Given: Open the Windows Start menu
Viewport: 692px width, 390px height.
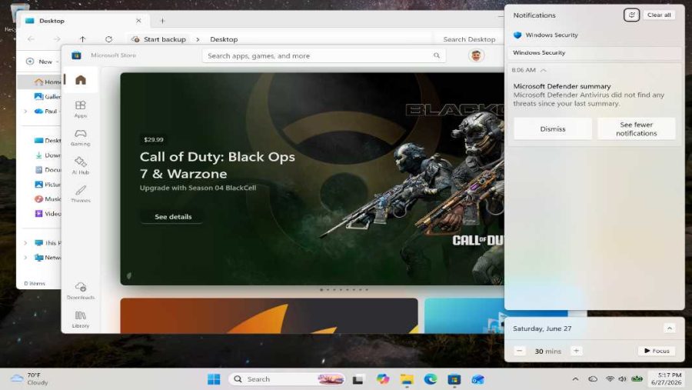Looking at the screenshot, I should click(x=214, y=379).
